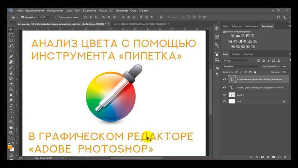This screenshot has height=168, width=298.
Task: Open the Коррекция panel flyout menu
Action: pos(289,26)
